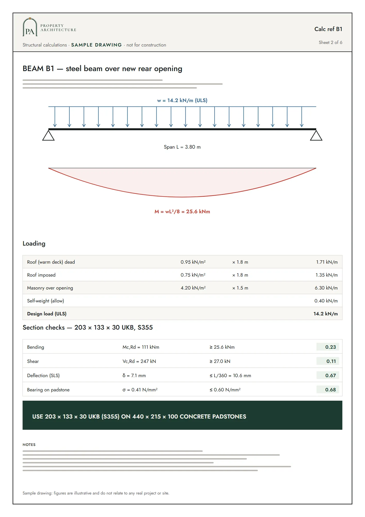This screenshot has width=365, height=517.
Task: Click the 'Masonry over opening' row label
Action: tap(50, 288)
